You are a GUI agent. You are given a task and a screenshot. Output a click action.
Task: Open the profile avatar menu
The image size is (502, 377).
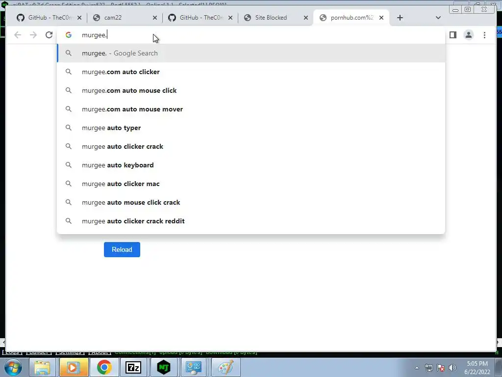coord(468,35)
